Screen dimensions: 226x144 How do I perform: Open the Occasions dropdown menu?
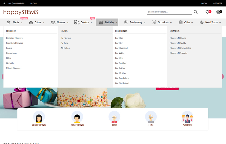pyautogui.click(x=162, y=22)
